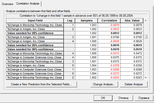Select the Correlation Analysis tab
This screenshot has height=103, width=154.
click(28, 4)
